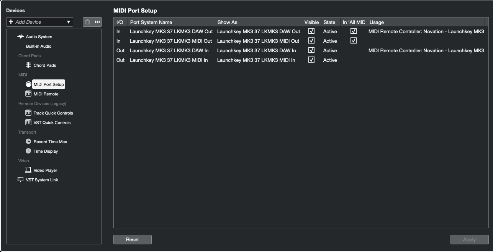Open Time Display settings in sidebar
Screen dimensions: 493x252
click(46, 151)
